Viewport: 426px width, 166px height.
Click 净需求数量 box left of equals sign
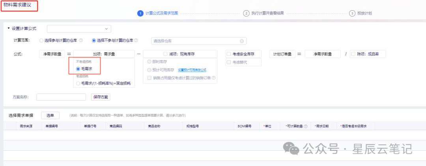pyautogui.click(x=52, y=54)
